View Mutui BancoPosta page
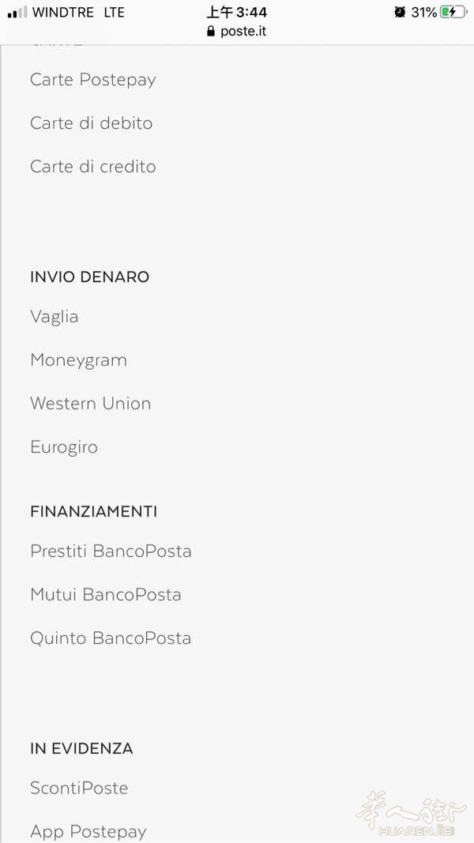 (105, 595)
